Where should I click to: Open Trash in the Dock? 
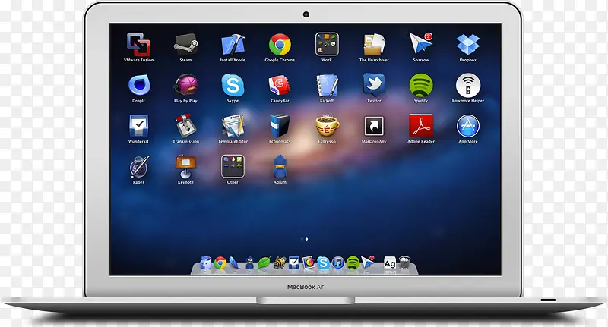pos(405,263)
